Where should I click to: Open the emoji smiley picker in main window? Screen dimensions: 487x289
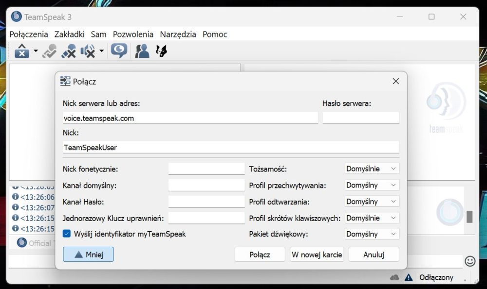click(470, 261)
